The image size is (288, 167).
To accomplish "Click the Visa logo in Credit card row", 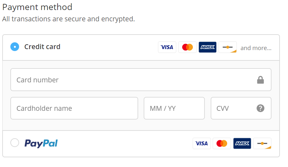I will pos(167,47).
